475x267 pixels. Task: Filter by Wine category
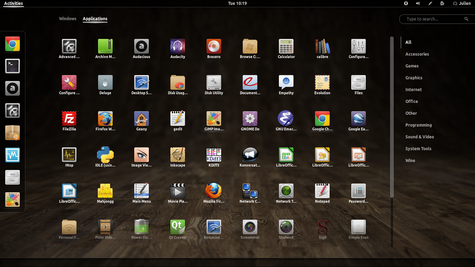pos(410,160)
